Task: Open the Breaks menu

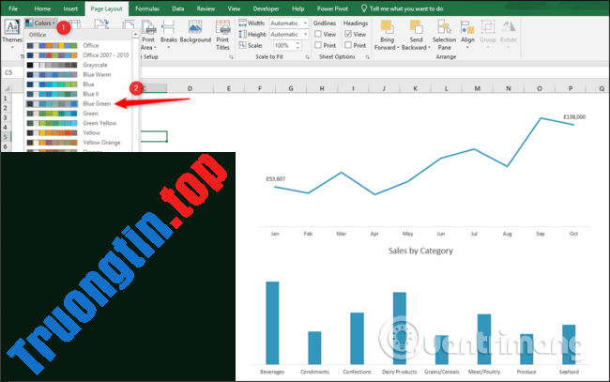Action: pos(168,35)
